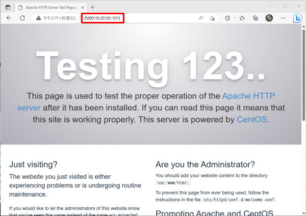Click the user profile avatar

coord(269,18)
